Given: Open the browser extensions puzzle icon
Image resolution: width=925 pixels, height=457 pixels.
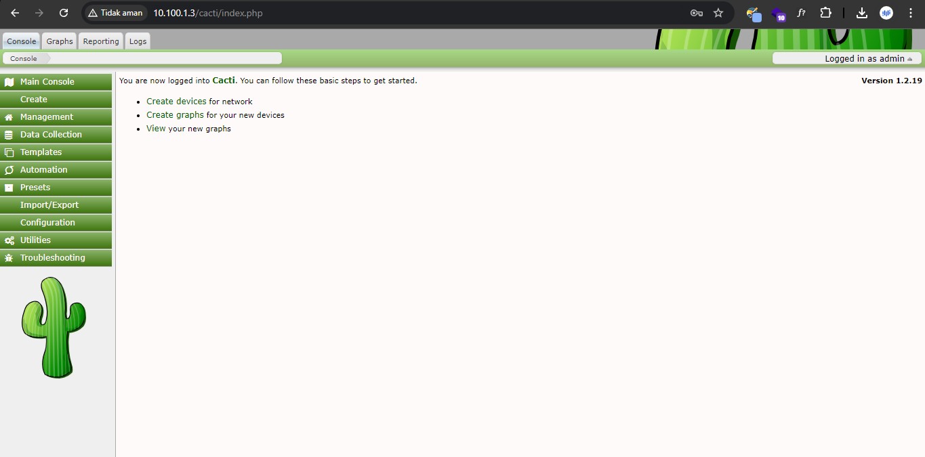Looking at the screenshot, I should click(825, 13).
